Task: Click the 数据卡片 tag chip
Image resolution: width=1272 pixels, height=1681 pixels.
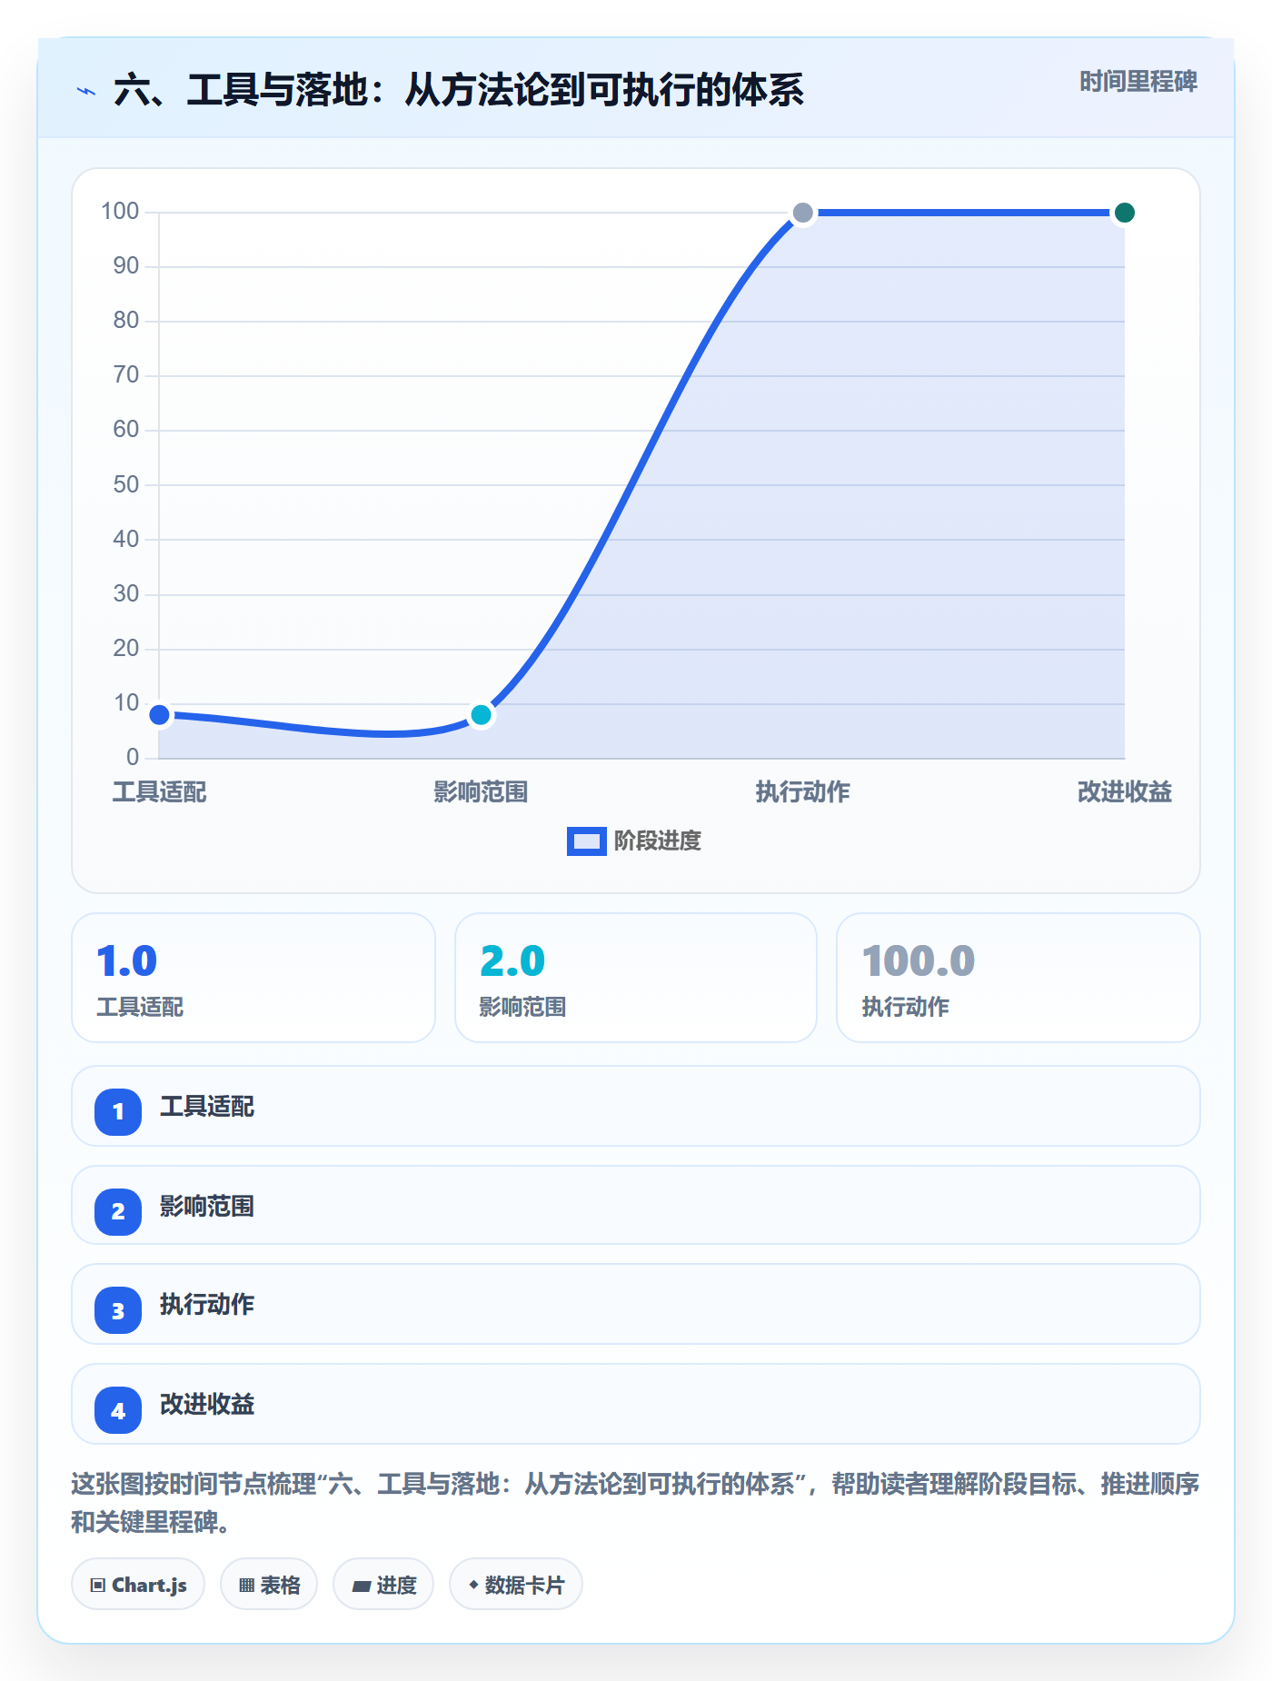Action: coord(516,1585)
